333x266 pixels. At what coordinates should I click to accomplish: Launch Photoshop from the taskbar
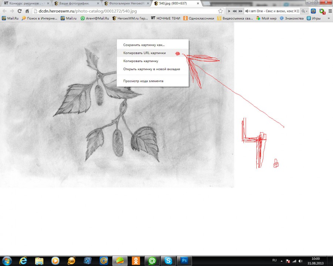[185, 260]
